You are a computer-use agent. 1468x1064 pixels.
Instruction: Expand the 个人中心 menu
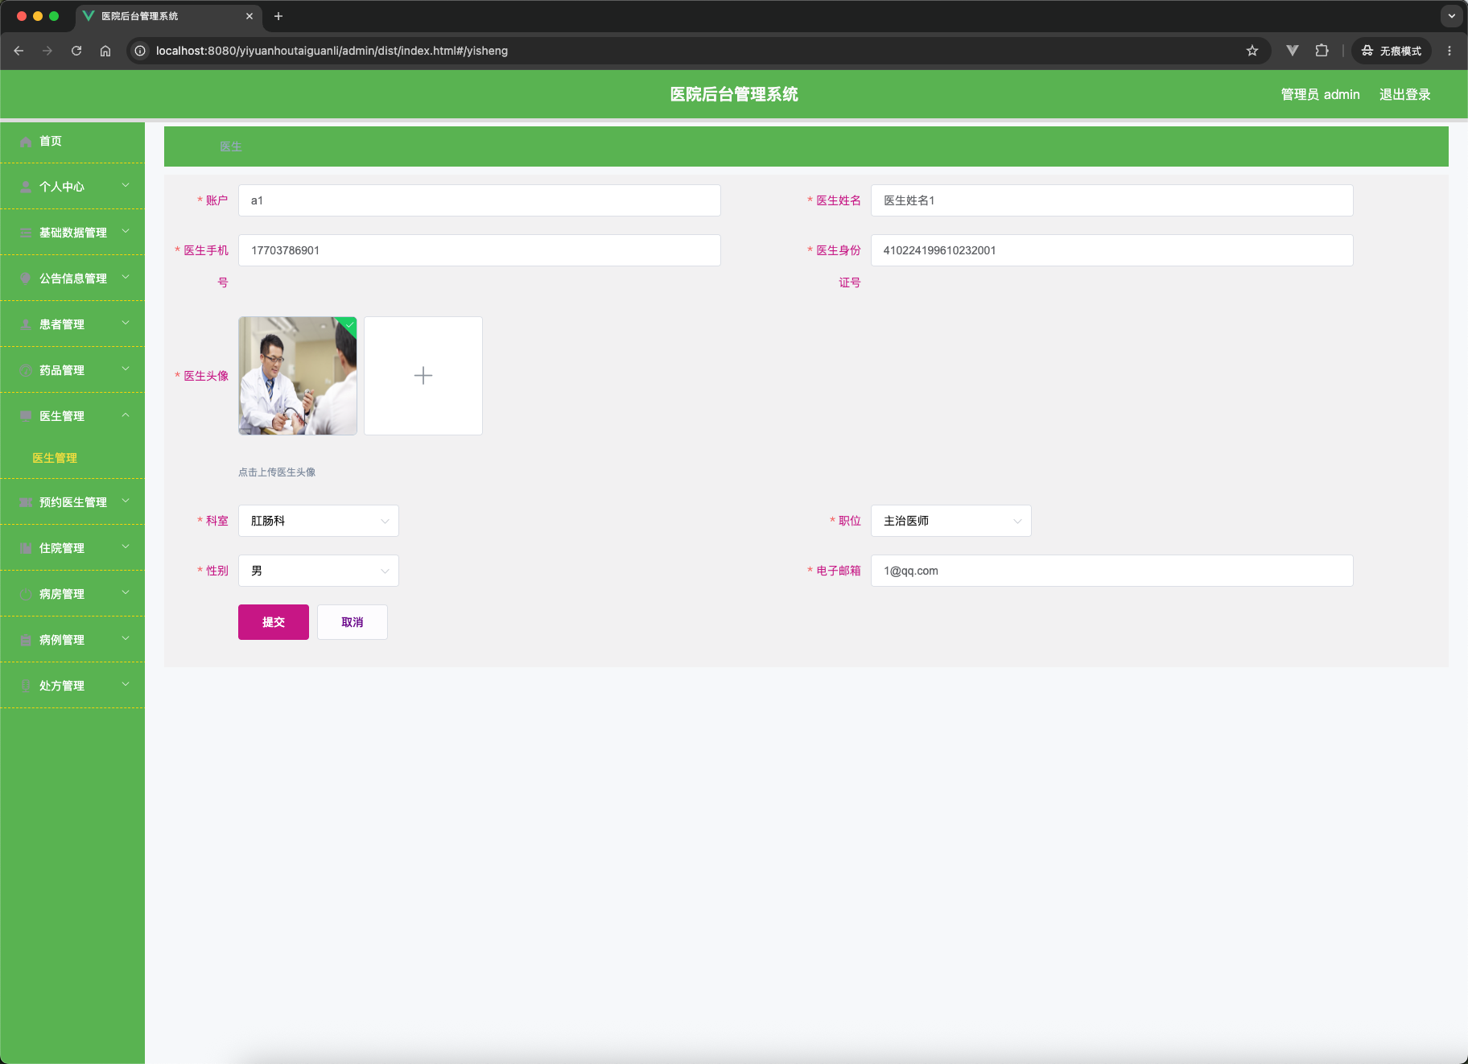point(126,186)
